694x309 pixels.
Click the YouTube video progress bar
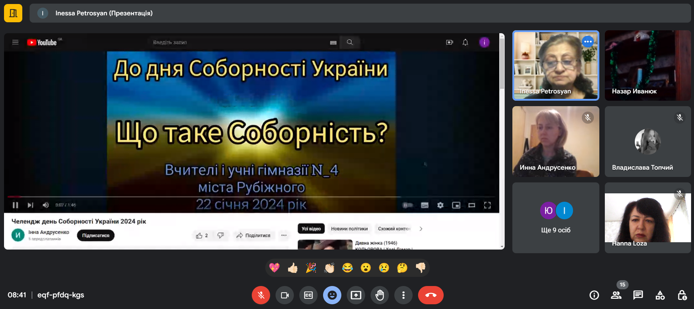point(219,197)
